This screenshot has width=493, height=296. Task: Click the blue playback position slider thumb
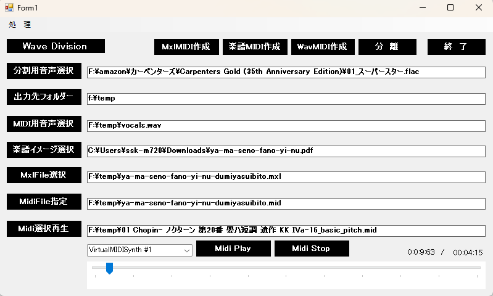109,268
